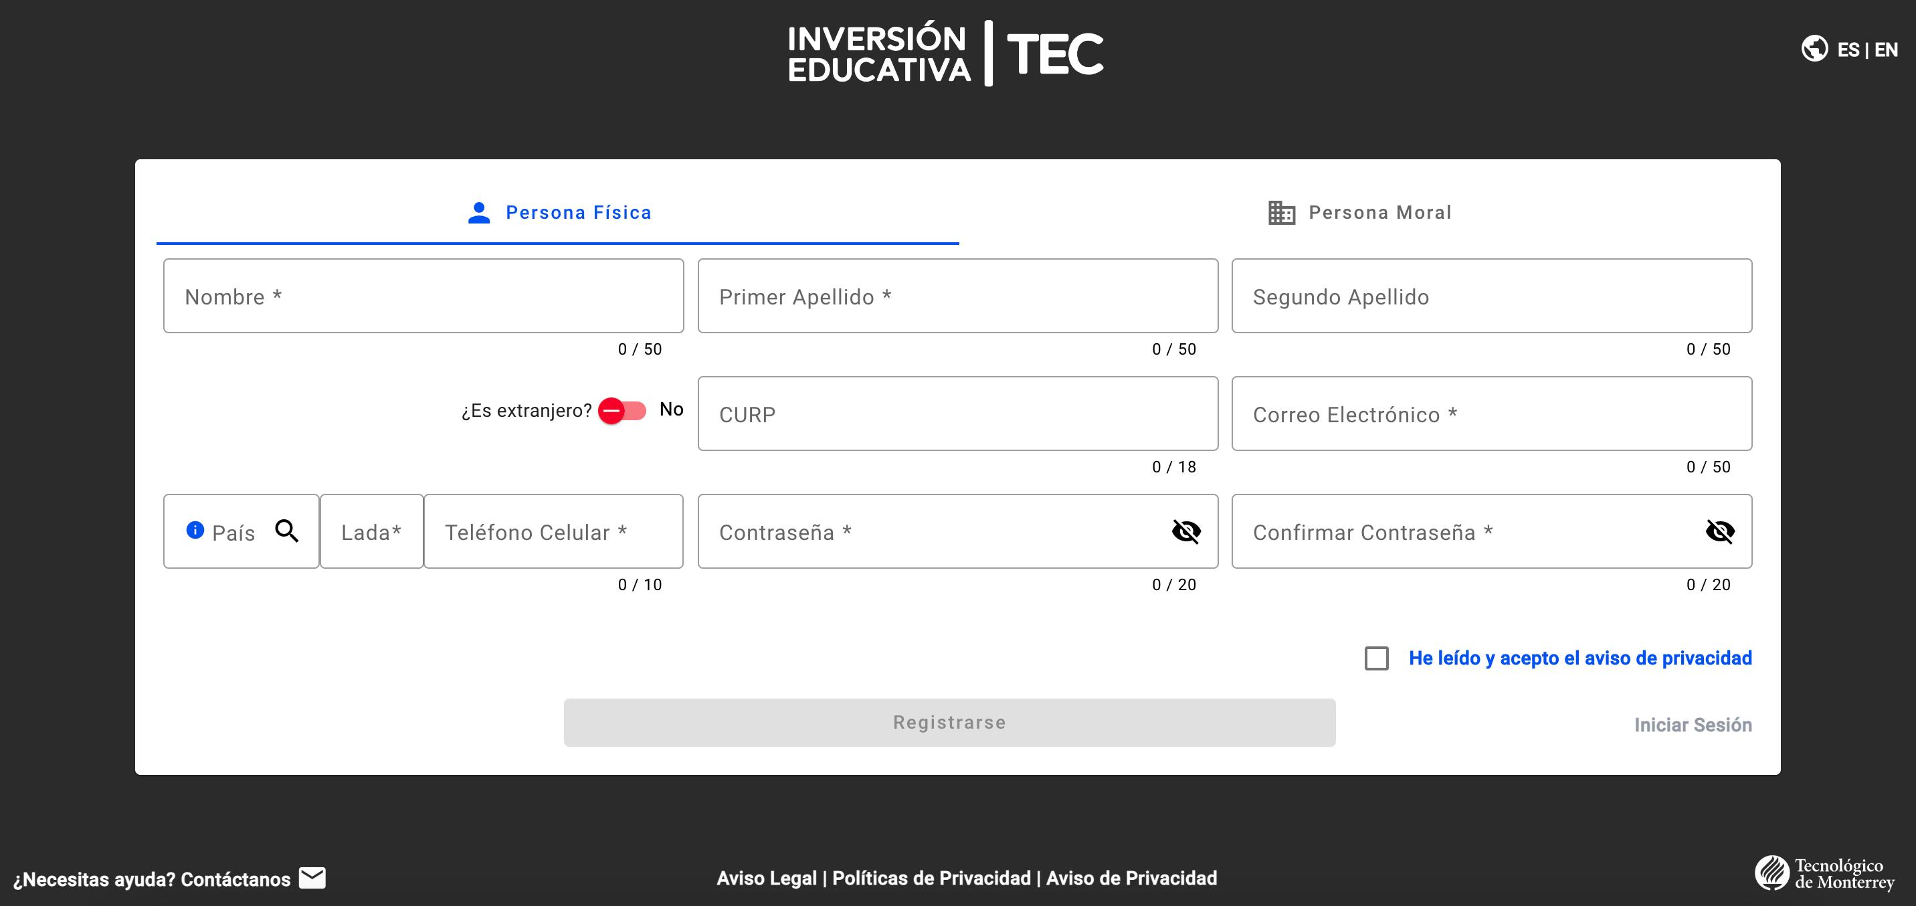The image size is (1916, 906).
Task: Select the Persona Física tab
Action: pos(559,213)
